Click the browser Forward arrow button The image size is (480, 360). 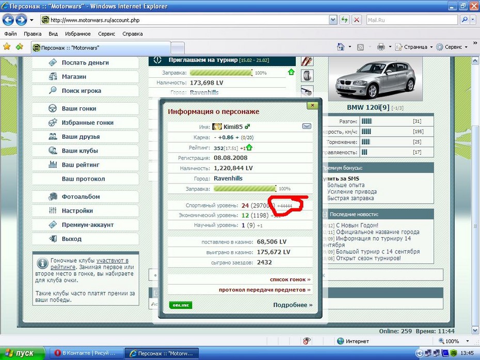point(21,20)
